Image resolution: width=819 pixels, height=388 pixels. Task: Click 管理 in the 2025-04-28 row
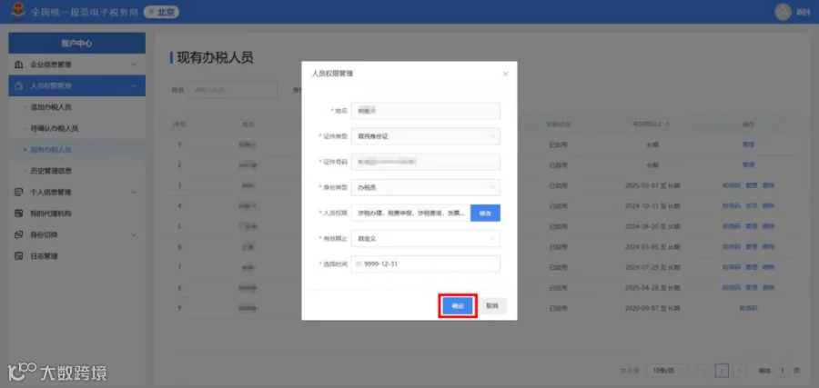click(x=751, y=287)
